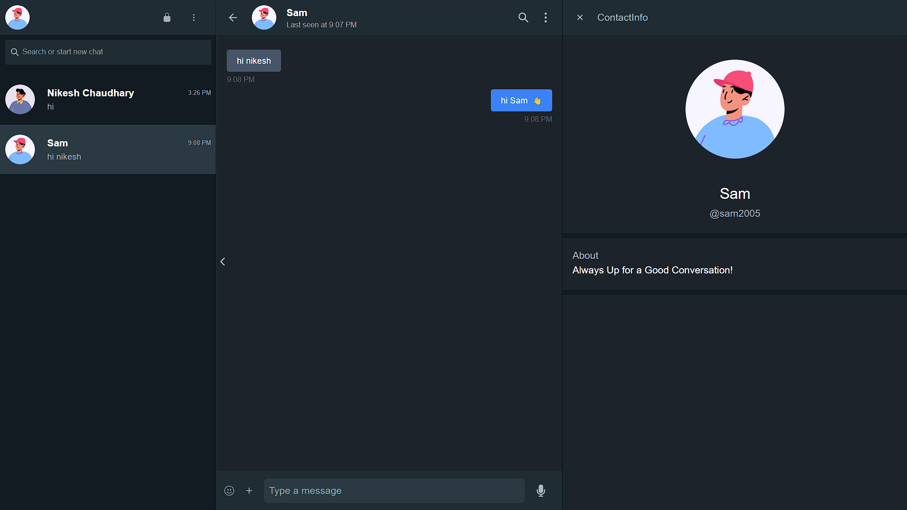Image resolution: width=907 pixels, height=510 pixels.
Task: Open Nikesh Chaudhary chat
Action: pyautogui.click(x=108, y=100)
